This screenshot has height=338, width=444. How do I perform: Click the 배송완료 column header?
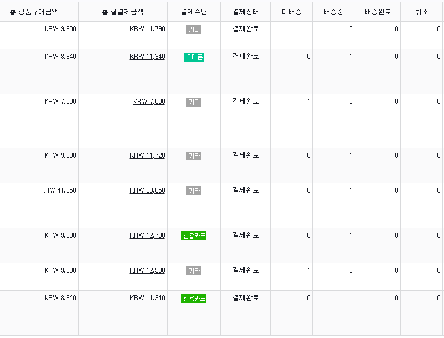tap(378, 12)
